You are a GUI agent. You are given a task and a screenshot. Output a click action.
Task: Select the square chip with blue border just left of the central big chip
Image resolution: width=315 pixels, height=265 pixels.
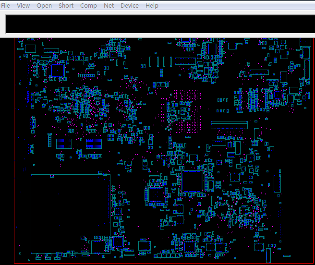coord(156,194)
